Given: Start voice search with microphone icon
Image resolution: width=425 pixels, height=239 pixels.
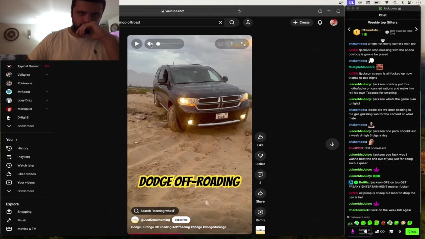Looking at the screenshot, I should click(248, 22).
